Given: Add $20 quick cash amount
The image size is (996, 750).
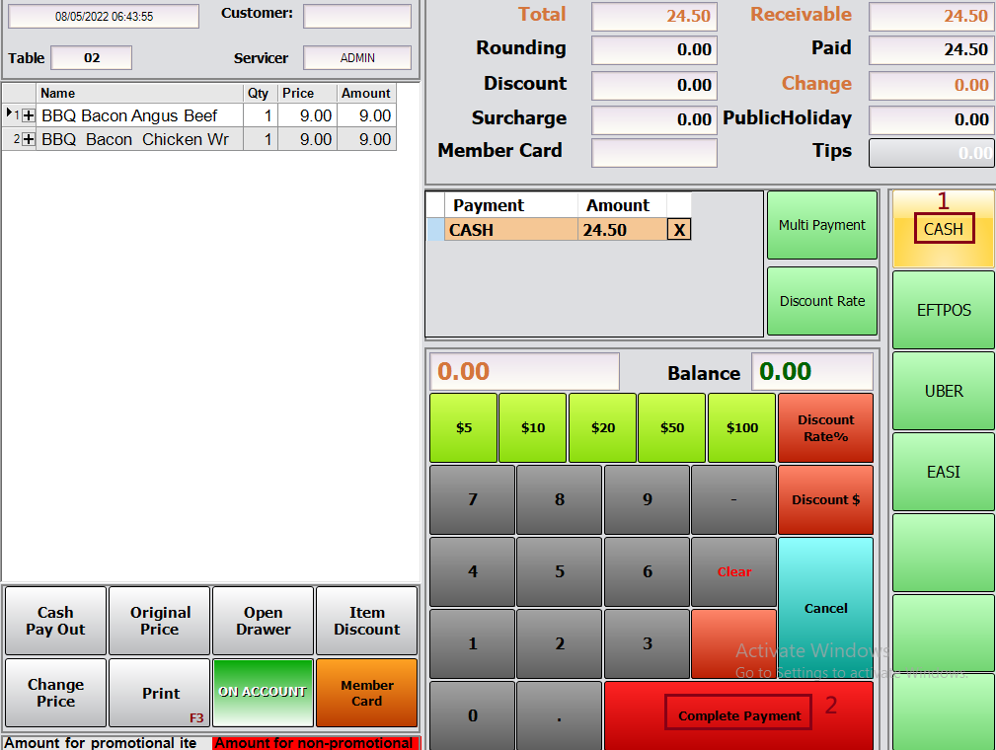Looking at the screenshot, I should pyautogui.click(x=603, y=427).
